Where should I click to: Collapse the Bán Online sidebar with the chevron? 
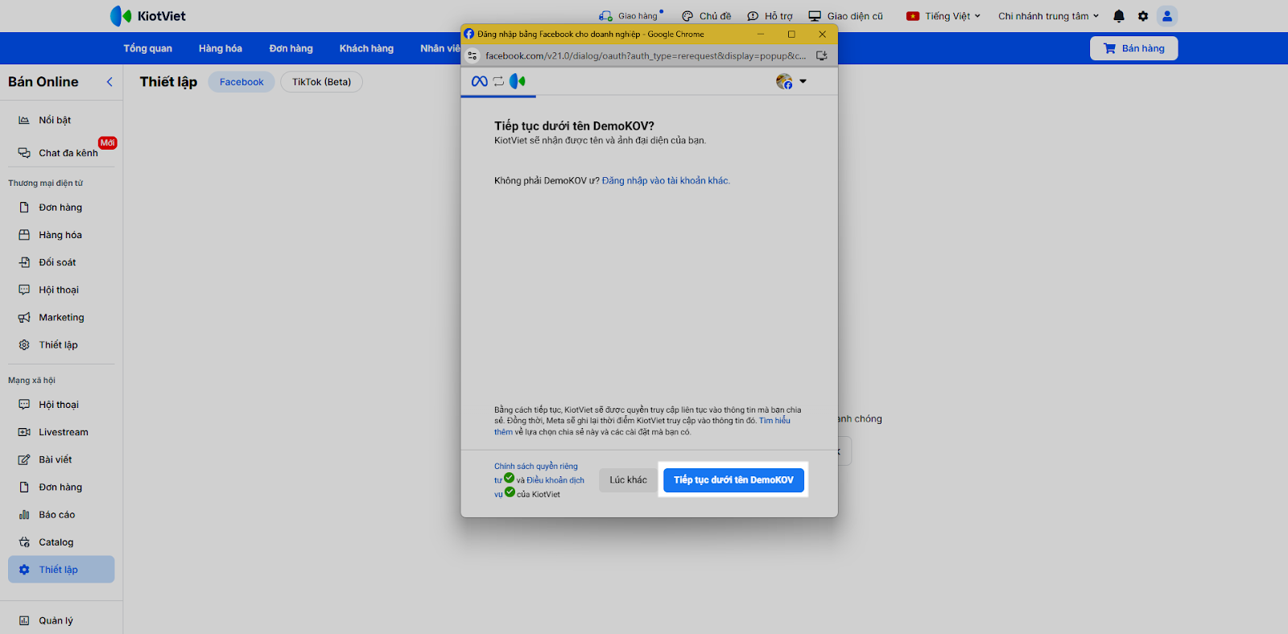pos(109,82)
